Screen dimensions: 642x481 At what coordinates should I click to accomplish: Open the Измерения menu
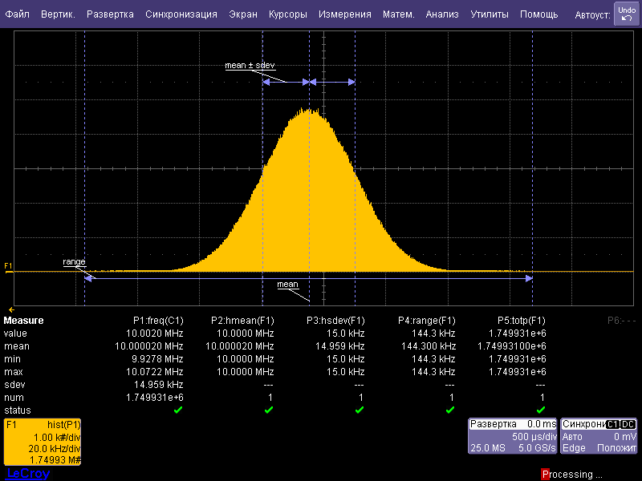point(344,14)
